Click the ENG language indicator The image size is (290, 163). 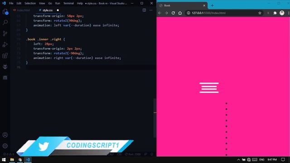(x=262, y=160)
